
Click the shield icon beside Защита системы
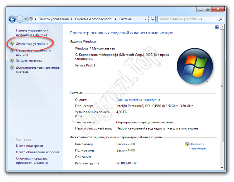tap(12, 61)
